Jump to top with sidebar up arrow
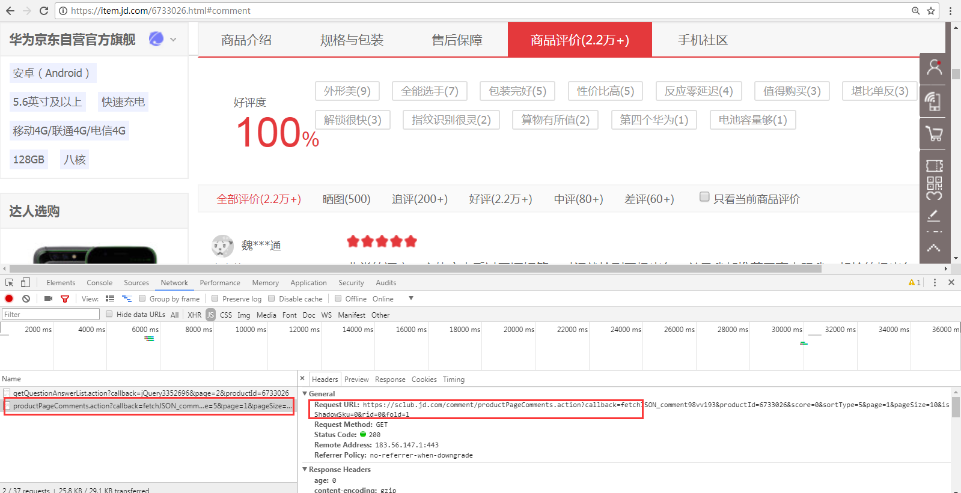This screenshot has height=493, width=961. 933,247
